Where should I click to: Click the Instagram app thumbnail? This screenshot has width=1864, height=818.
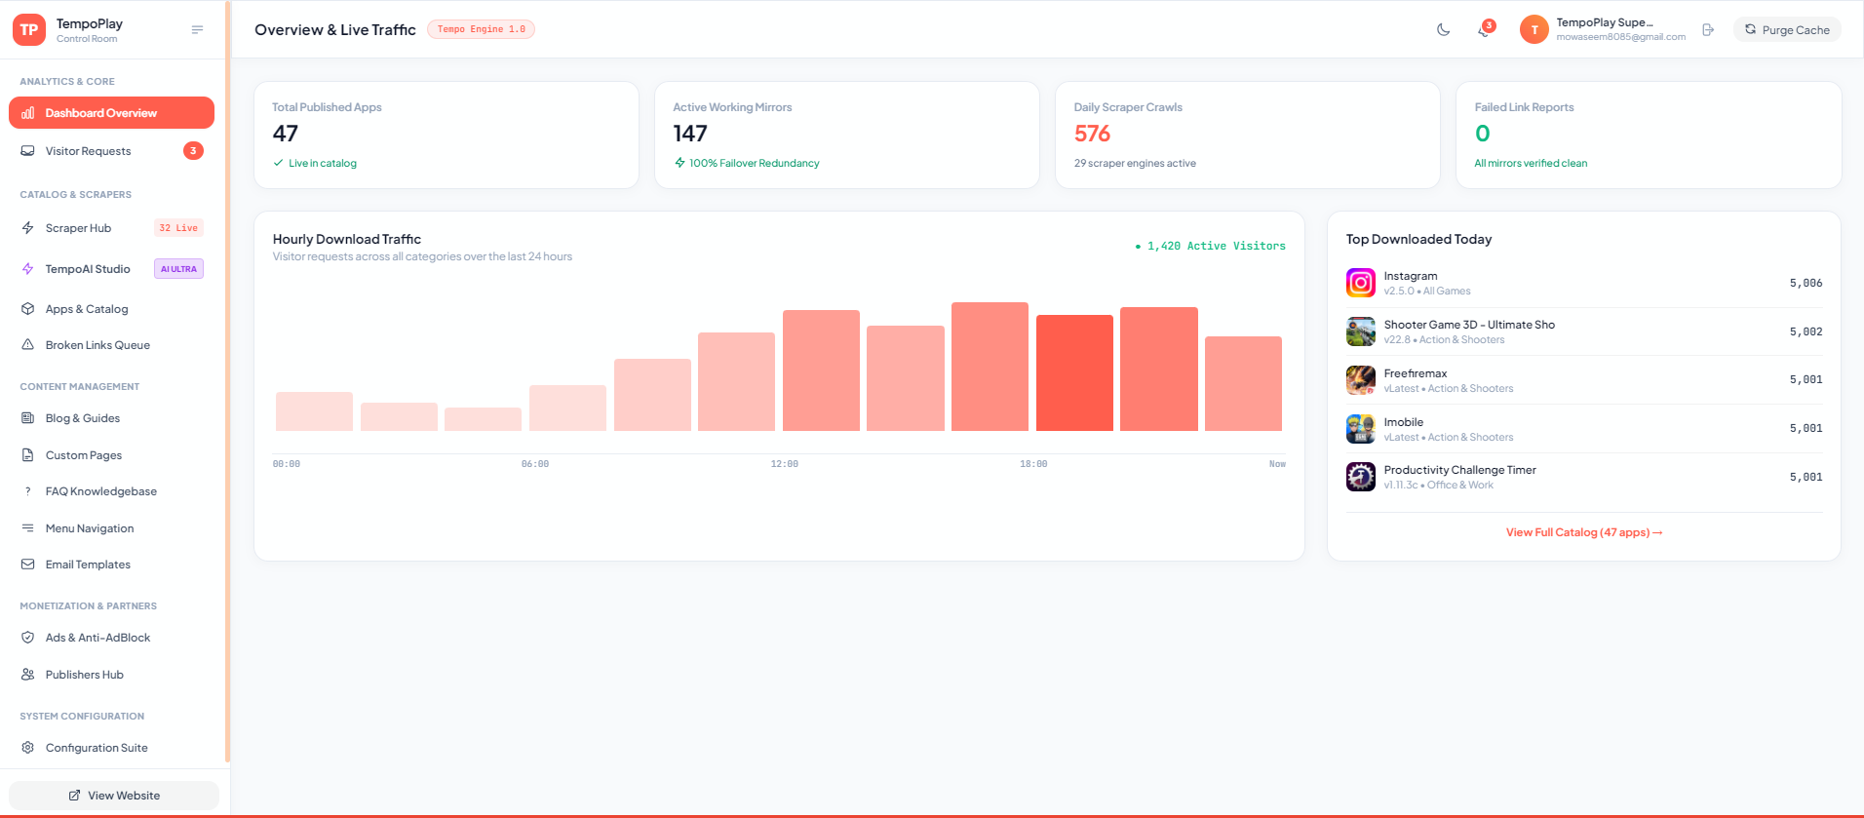(x=1361, y=283)
